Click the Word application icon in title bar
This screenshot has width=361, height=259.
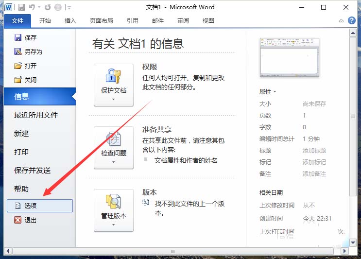(x=8, y=7)
